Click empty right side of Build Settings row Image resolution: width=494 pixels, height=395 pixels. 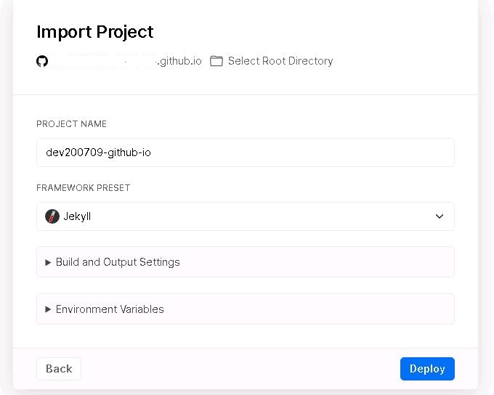coord(317,262)
